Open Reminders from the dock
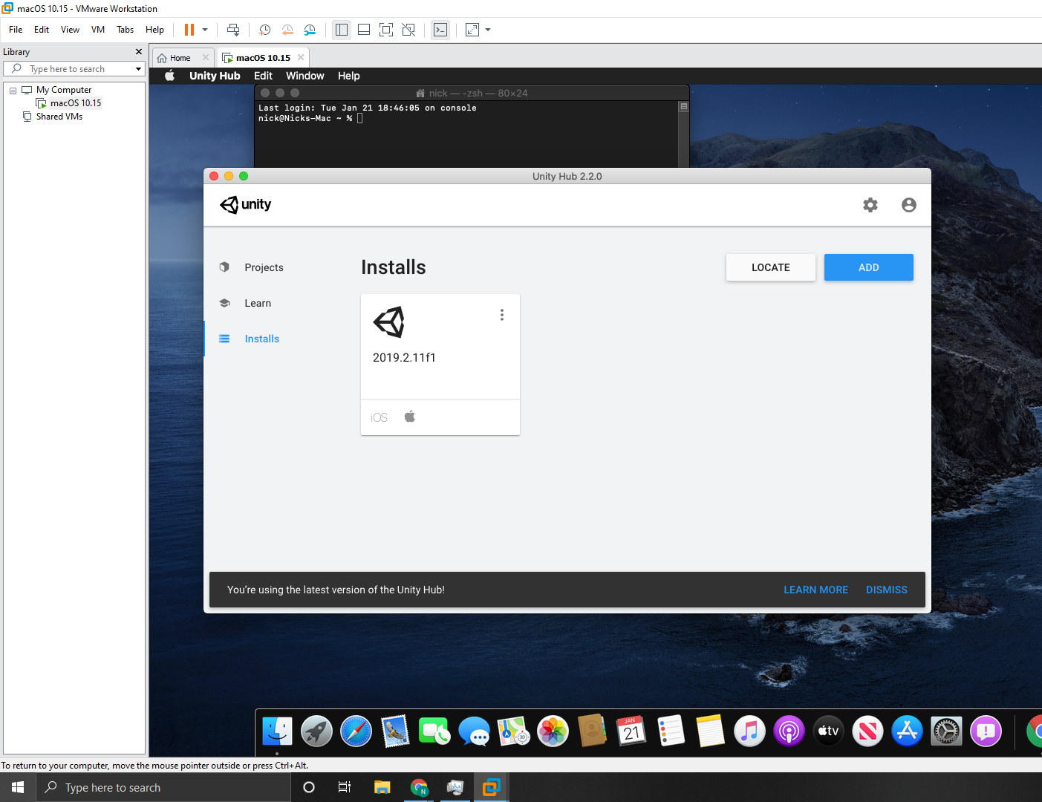The image size is (1042, 802). pos(671,731)
